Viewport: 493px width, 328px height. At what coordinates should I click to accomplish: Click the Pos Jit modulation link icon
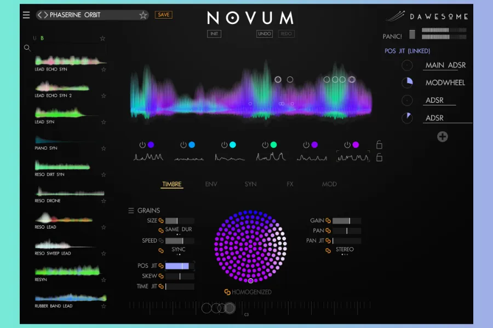pos(161,266)
